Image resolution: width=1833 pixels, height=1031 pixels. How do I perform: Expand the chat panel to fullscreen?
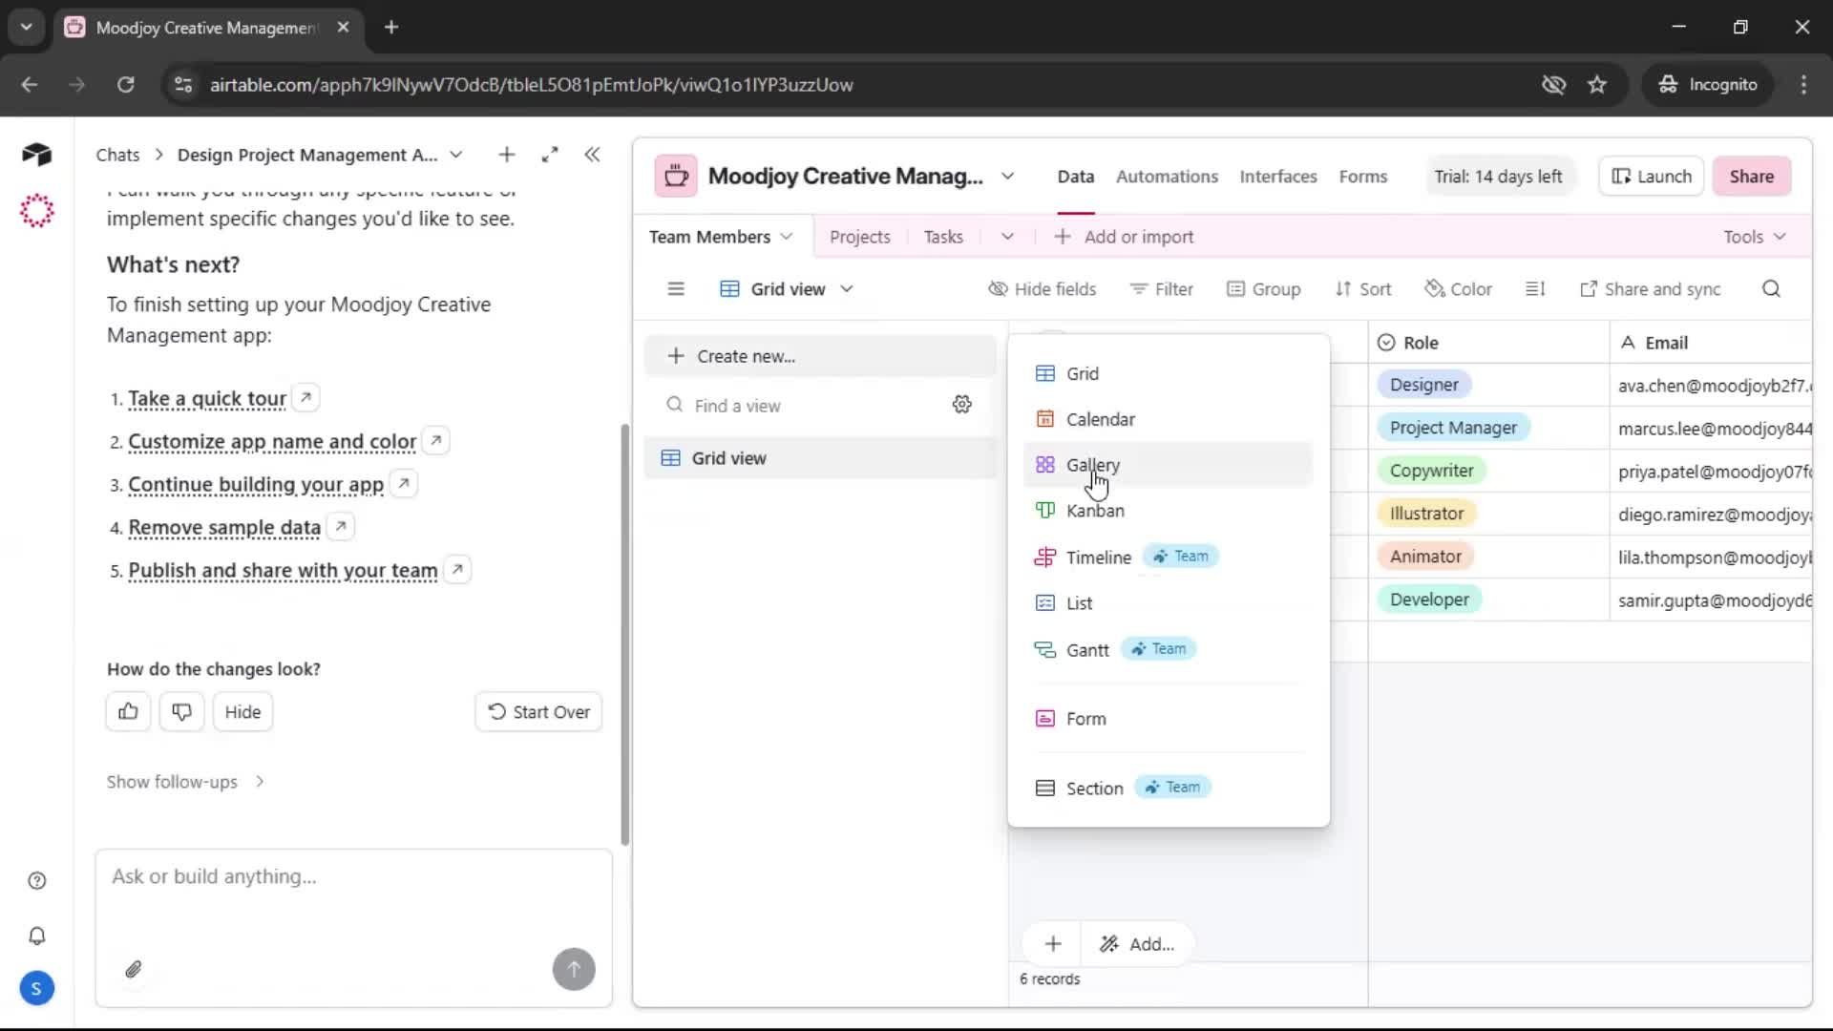[550, 155]
